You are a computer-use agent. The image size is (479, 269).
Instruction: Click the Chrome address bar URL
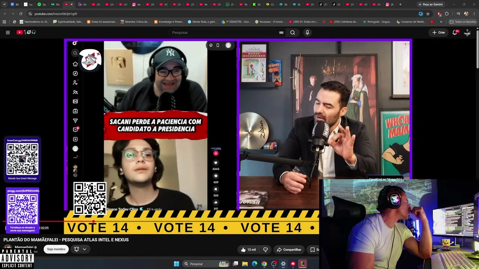pyautogui.click(x=56, y=14)
